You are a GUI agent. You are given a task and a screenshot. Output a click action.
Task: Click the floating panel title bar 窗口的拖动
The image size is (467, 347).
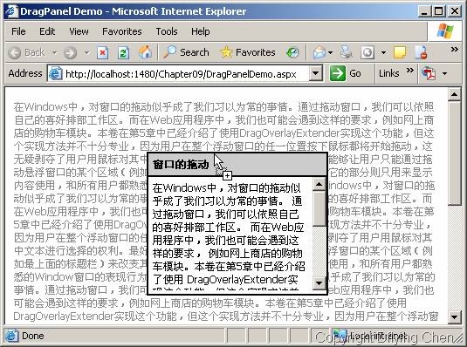pos(237,164)
